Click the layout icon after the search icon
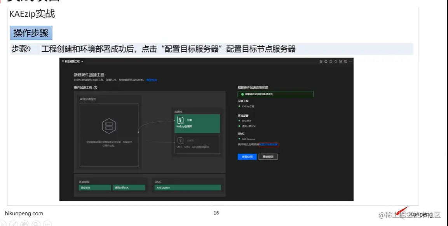The height and width of the screenshot is (226, 448). pos(341,61)
